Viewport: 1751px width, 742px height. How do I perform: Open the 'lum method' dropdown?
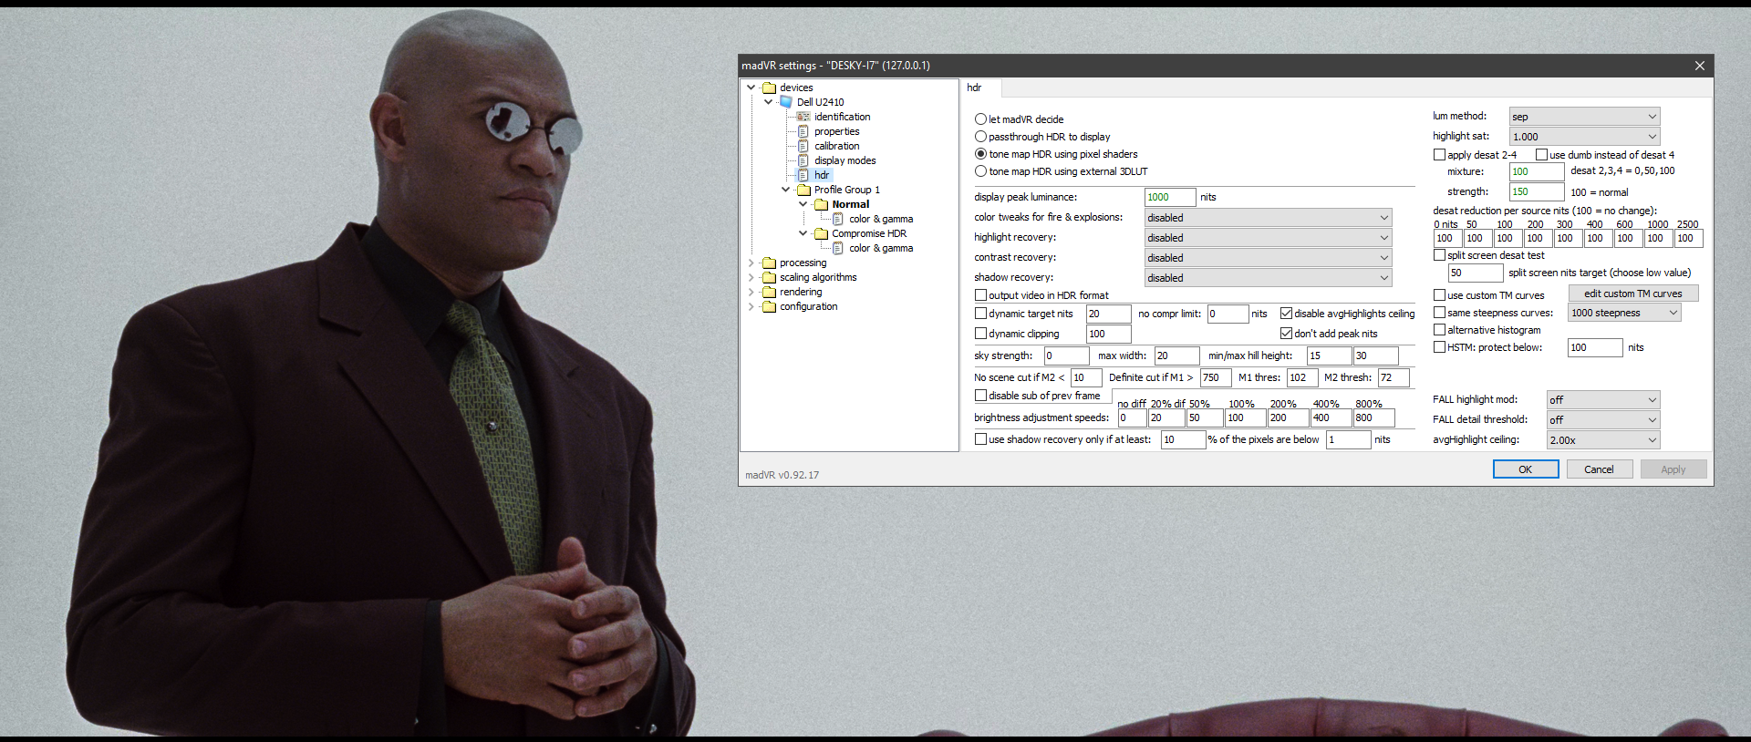click(x=1584, y=117)
